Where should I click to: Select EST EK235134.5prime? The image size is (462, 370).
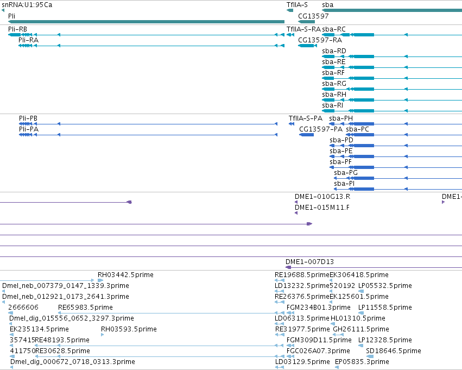click(12, 335)
